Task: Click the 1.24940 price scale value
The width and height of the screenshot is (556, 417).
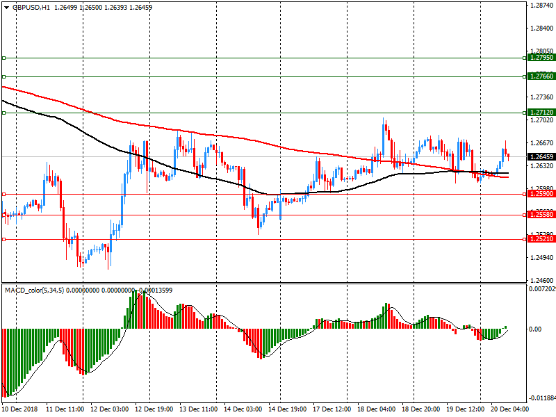Action: (541, 257)
